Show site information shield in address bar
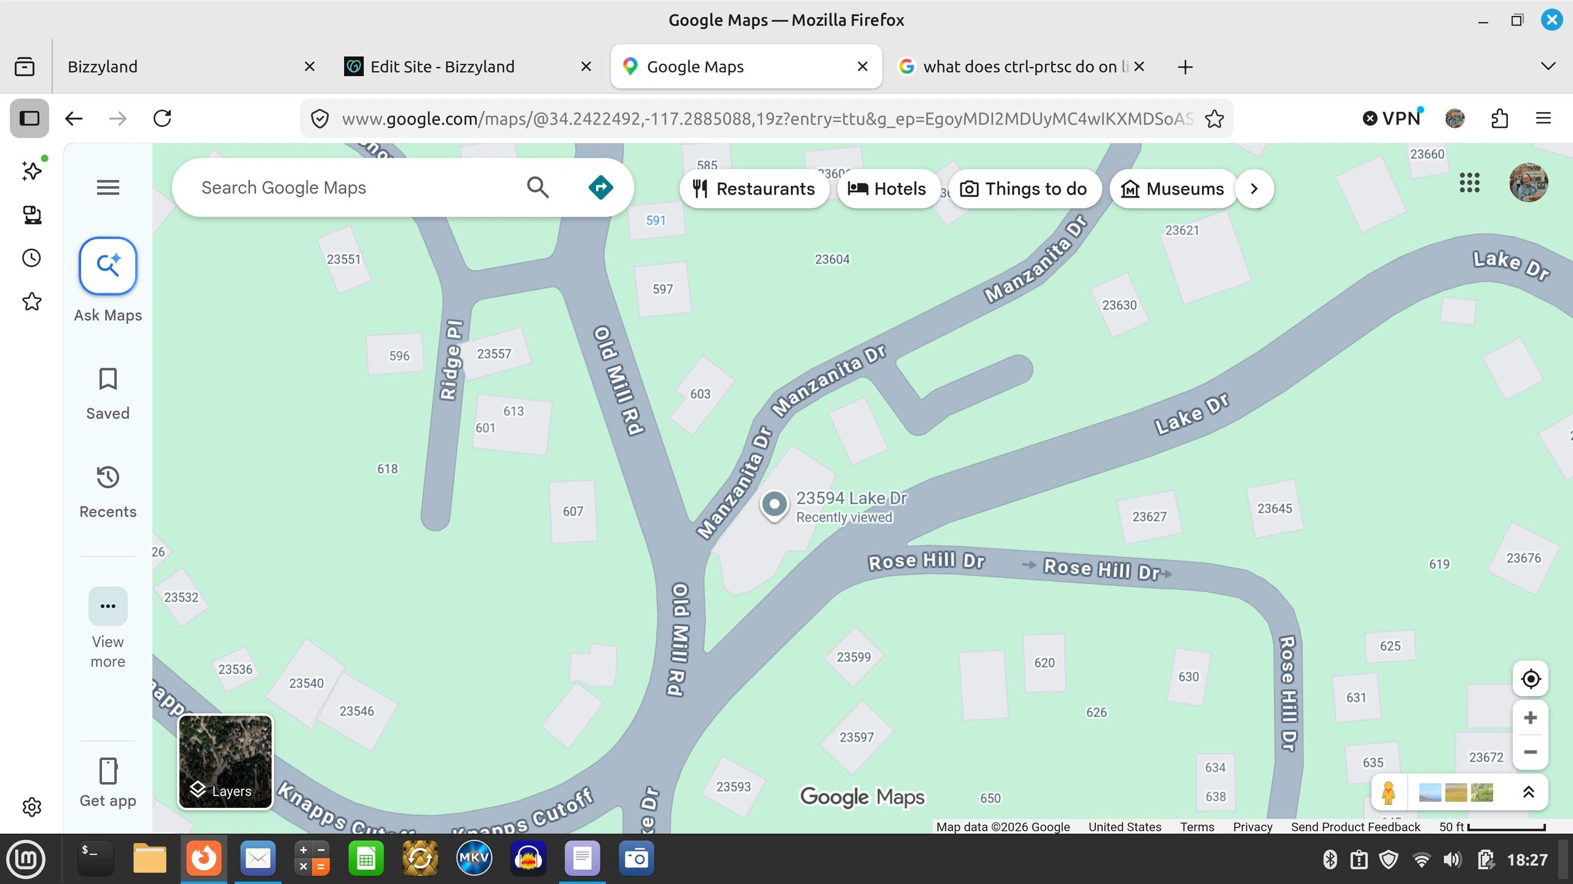1573x884 pixels. pyautogui.click(x=320, y=118)
